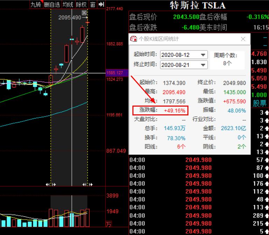Click the tallest red candlestick near 1852
This screenshot has height=235, width=269.
tap(67, 53)
